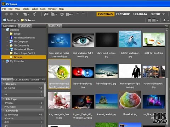The width and height of the screenshot is (170, 127).
Task: Open the Filter panel options menu icon
Action: click(44, 80)
